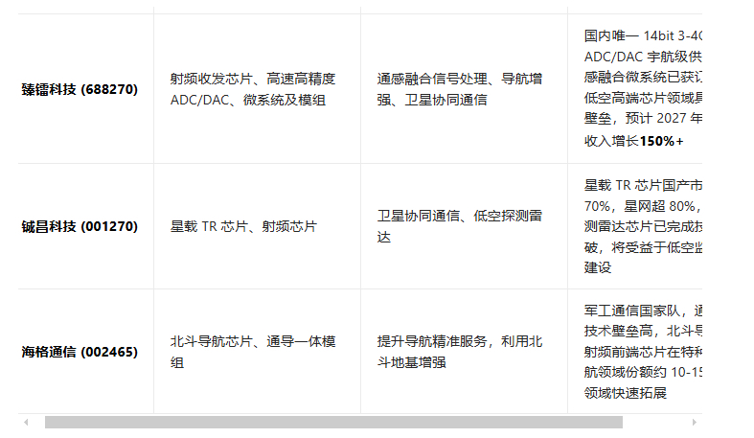
Task: Select company cell 臻镭科技 (688270)
Action: [x=86, y=89]
